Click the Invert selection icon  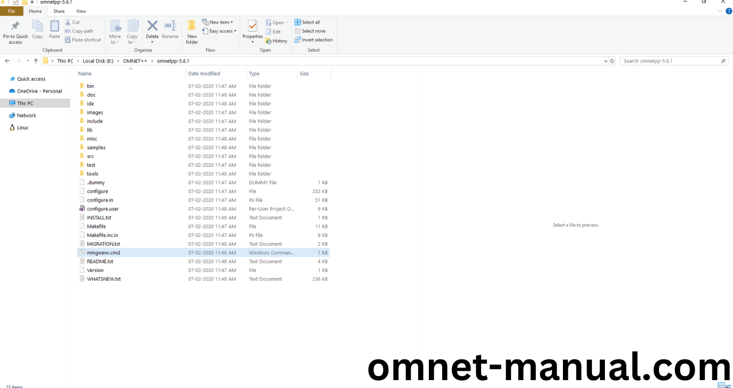click(298, 40)
